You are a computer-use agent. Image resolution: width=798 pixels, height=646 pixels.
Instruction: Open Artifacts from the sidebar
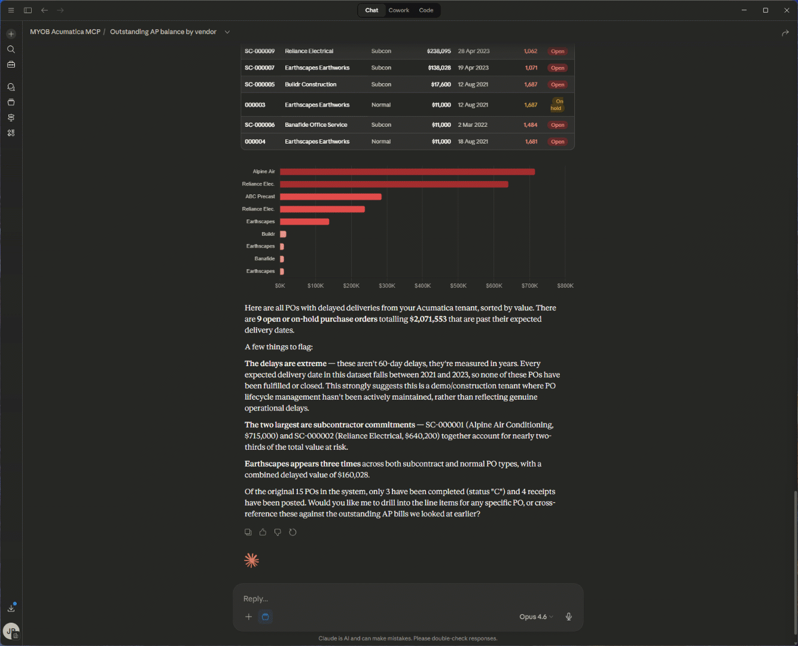pos(11,102)
